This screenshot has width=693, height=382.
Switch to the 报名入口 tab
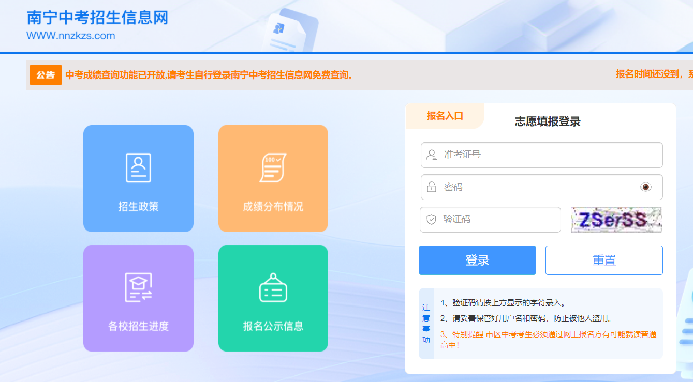coord(445,116)
